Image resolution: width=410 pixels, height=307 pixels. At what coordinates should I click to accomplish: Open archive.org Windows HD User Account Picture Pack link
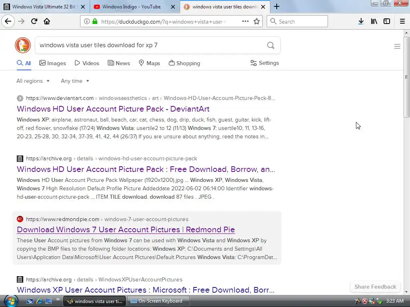click(x=146, y=169)
